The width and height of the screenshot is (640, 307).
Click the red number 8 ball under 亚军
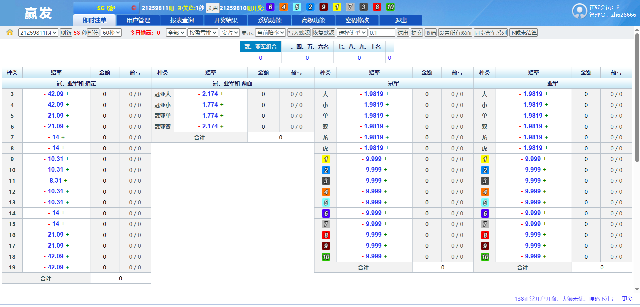485,235
